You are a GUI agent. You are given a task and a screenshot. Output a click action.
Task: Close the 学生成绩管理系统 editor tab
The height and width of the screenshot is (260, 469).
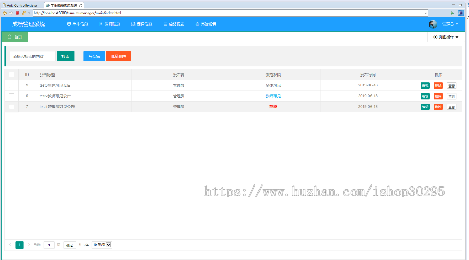[x=80, y=5]
